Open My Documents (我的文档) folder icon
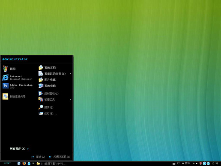The width and height of the screenshot is (221, 166). coord(41,67)
